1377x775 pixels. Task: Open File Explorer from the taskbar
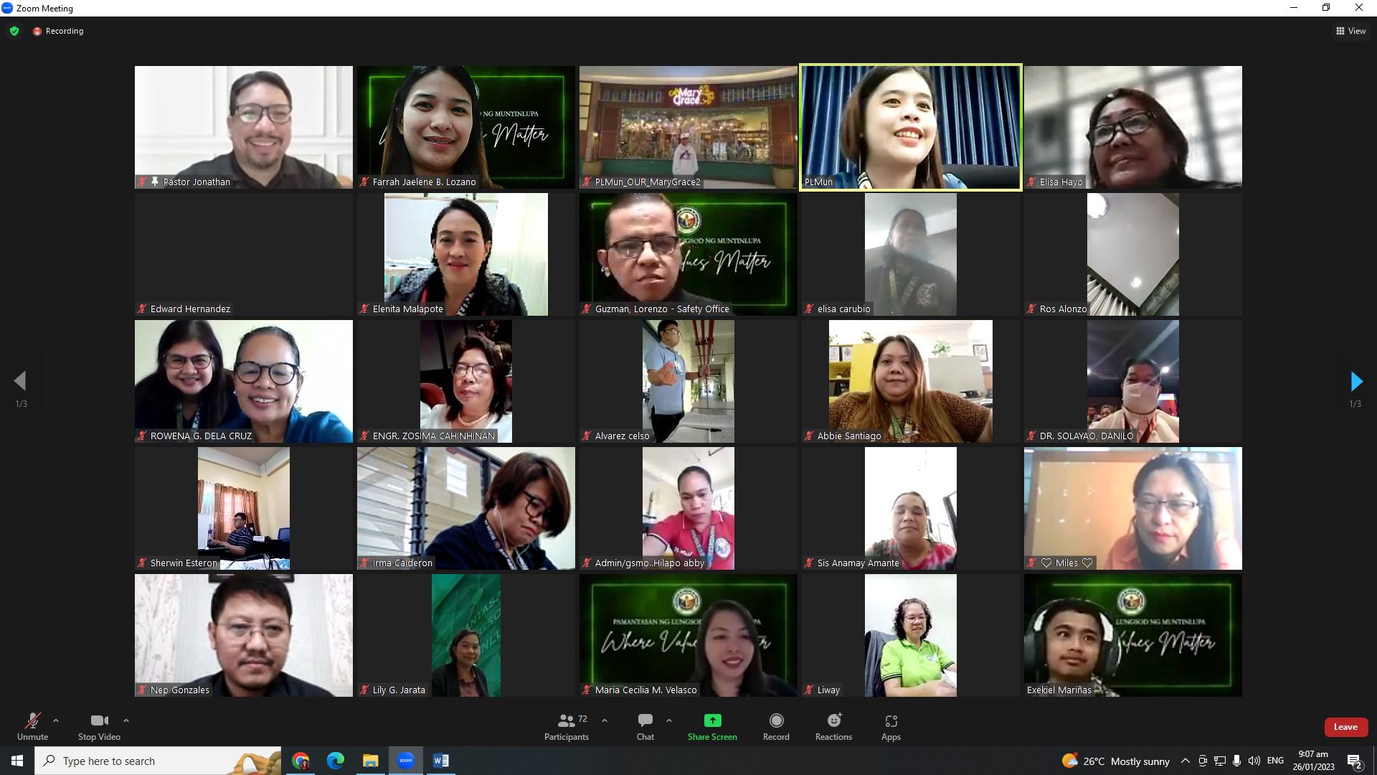(370, 761)
